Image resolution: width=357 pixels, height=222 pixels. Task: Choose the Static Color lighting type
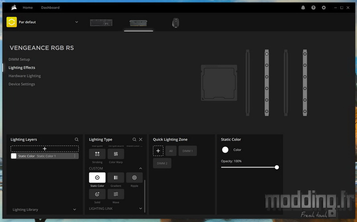click(97, 178)
